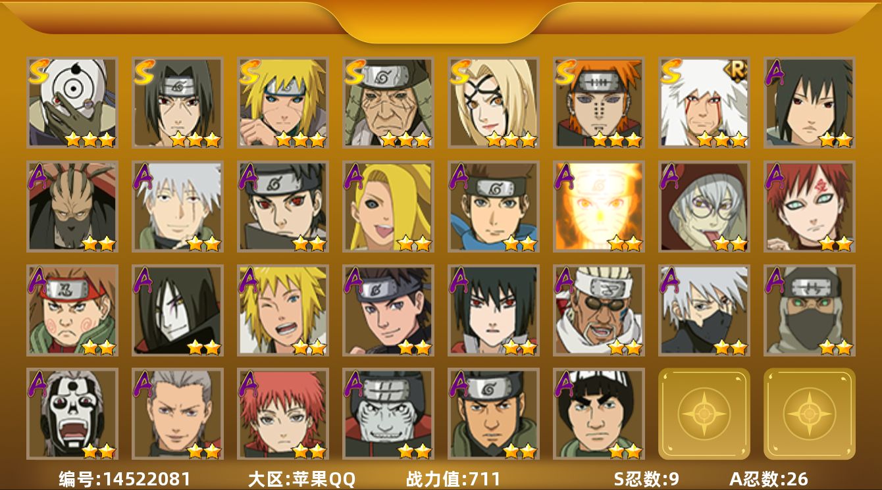This screenshot has height=490, width=882.
Task: Choose the red-haired Gaara A-rank card
Action: (x=810, y=206)
